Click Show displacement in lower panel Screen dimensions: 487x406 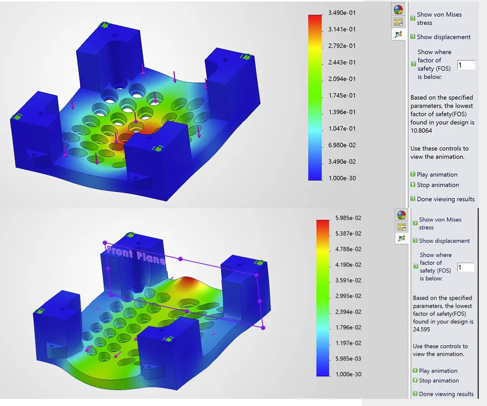tap(441, 240)
